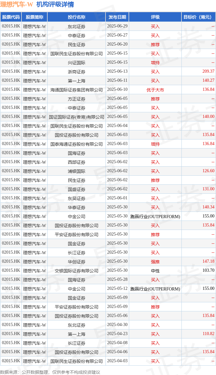Click target price 140.34

coord(208,207)
